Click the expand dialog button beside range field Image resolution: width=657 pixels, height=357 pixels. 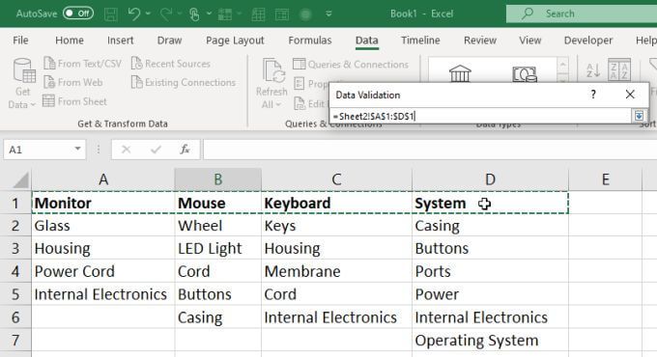(639, 116)
